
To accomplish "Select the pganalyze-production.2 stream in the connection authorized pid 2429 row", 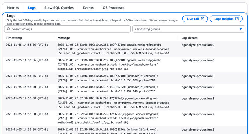I will (x=198, y=98).
